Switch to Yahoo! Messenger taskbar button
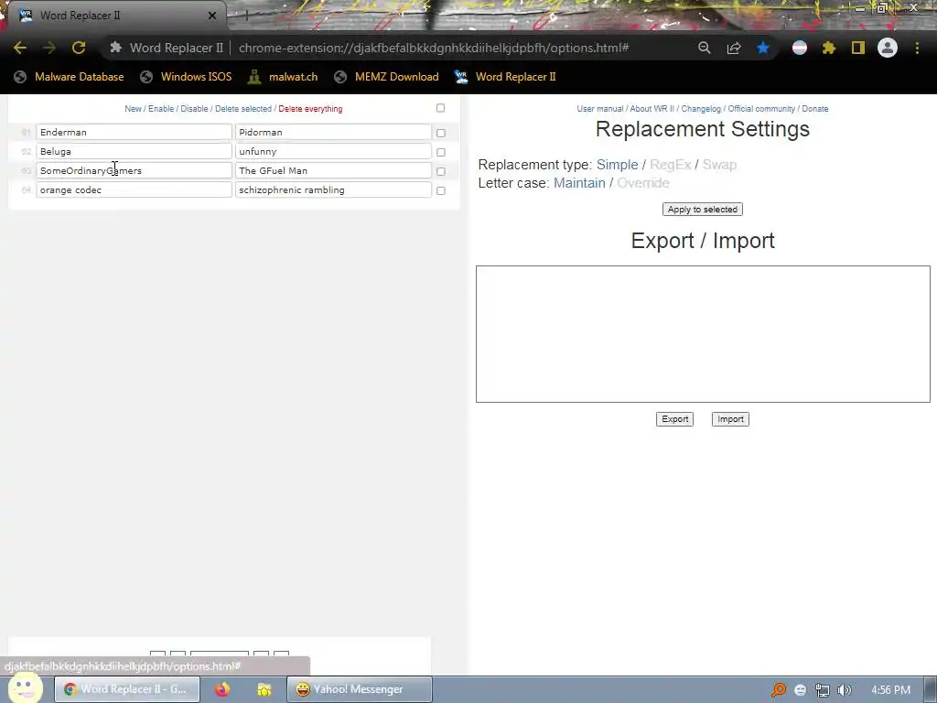The height and width of the screenshot is (703, 937). click(x=359, y=689)
